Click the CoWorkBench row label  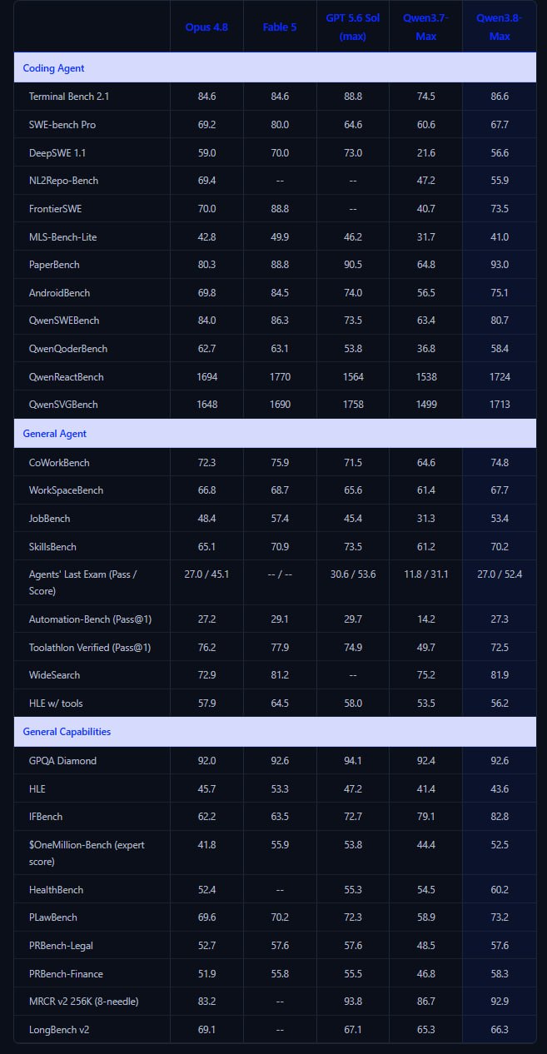(59, 463)
